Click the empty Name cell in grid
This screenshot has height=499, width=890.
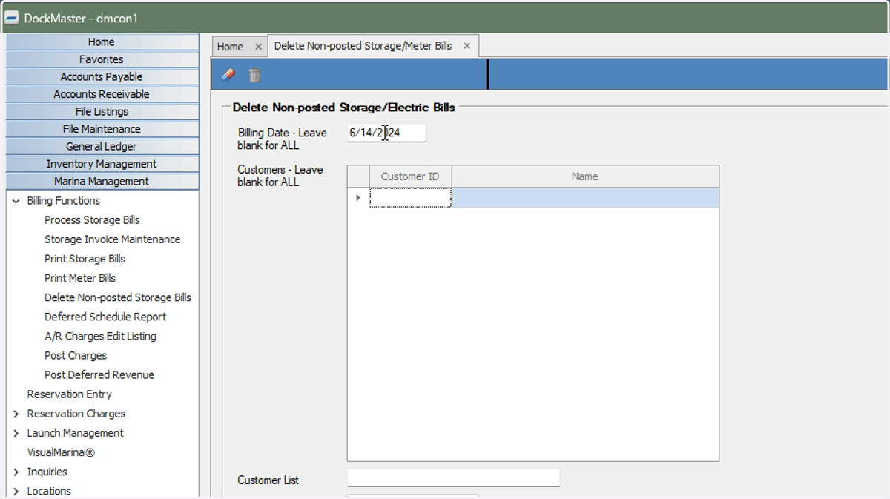tap(585, 197)
